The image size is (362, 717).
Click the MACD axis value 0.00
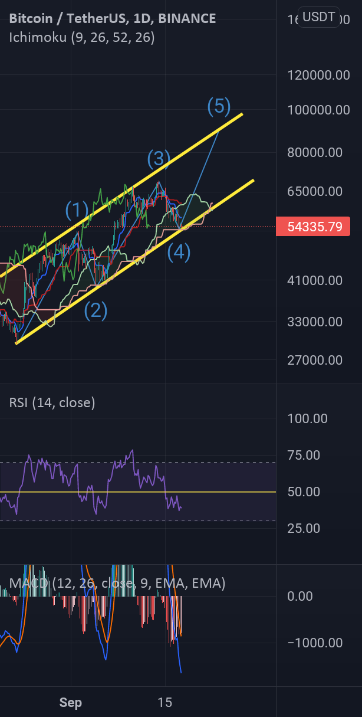coord(300,596)
